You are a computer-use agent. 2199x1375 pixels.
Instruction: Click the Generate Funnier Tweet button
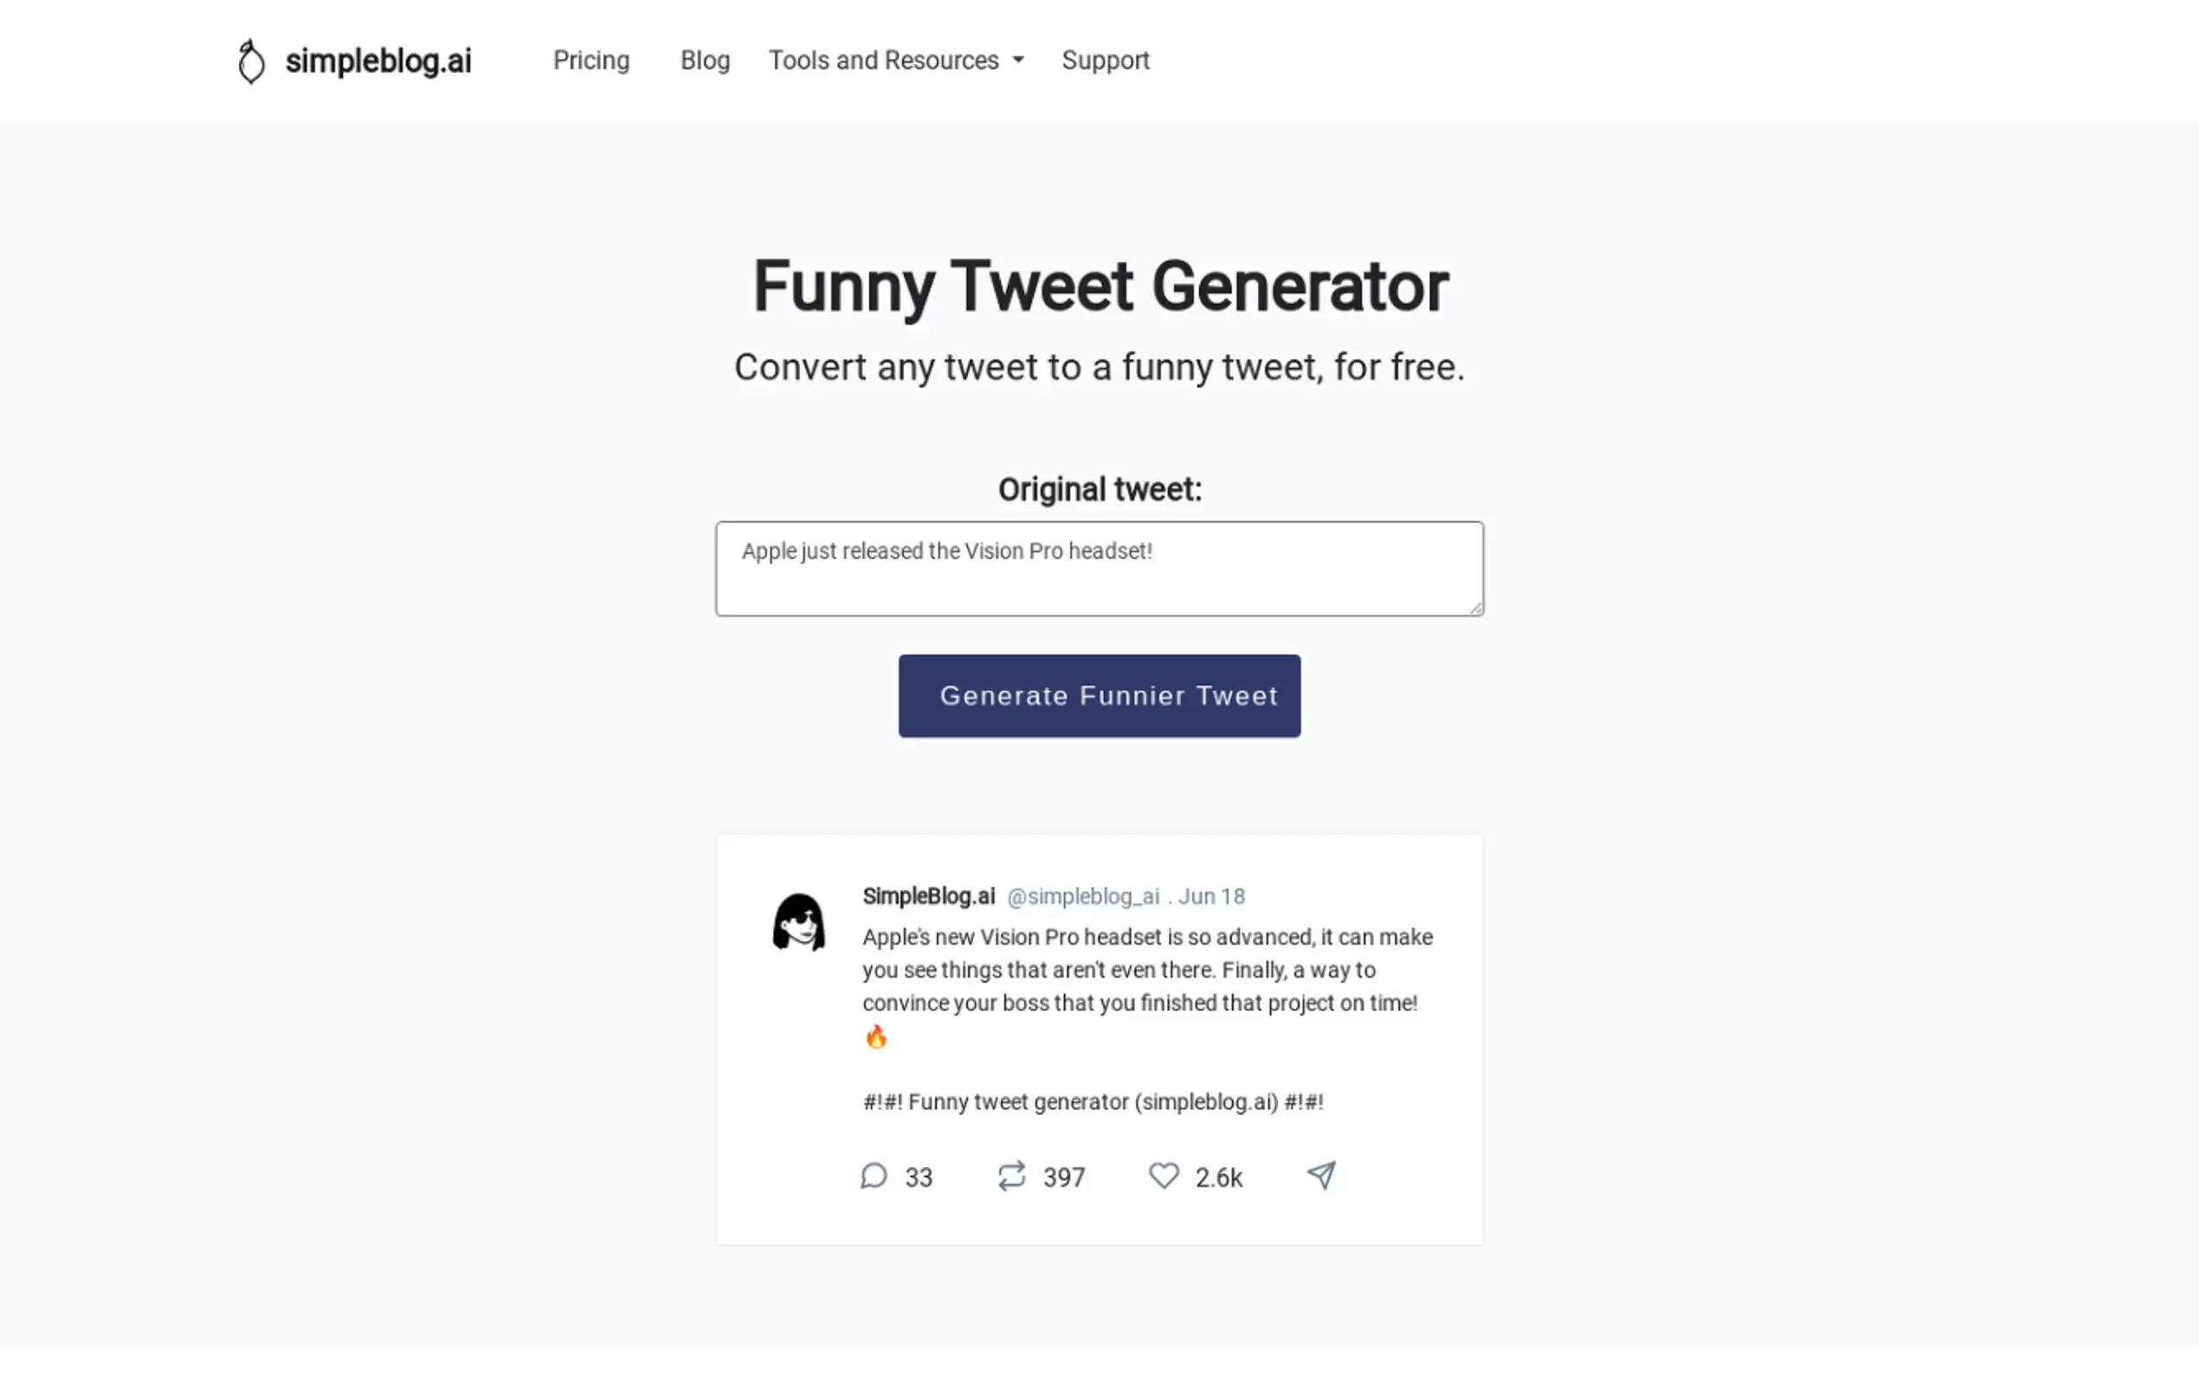point(1099,695)
